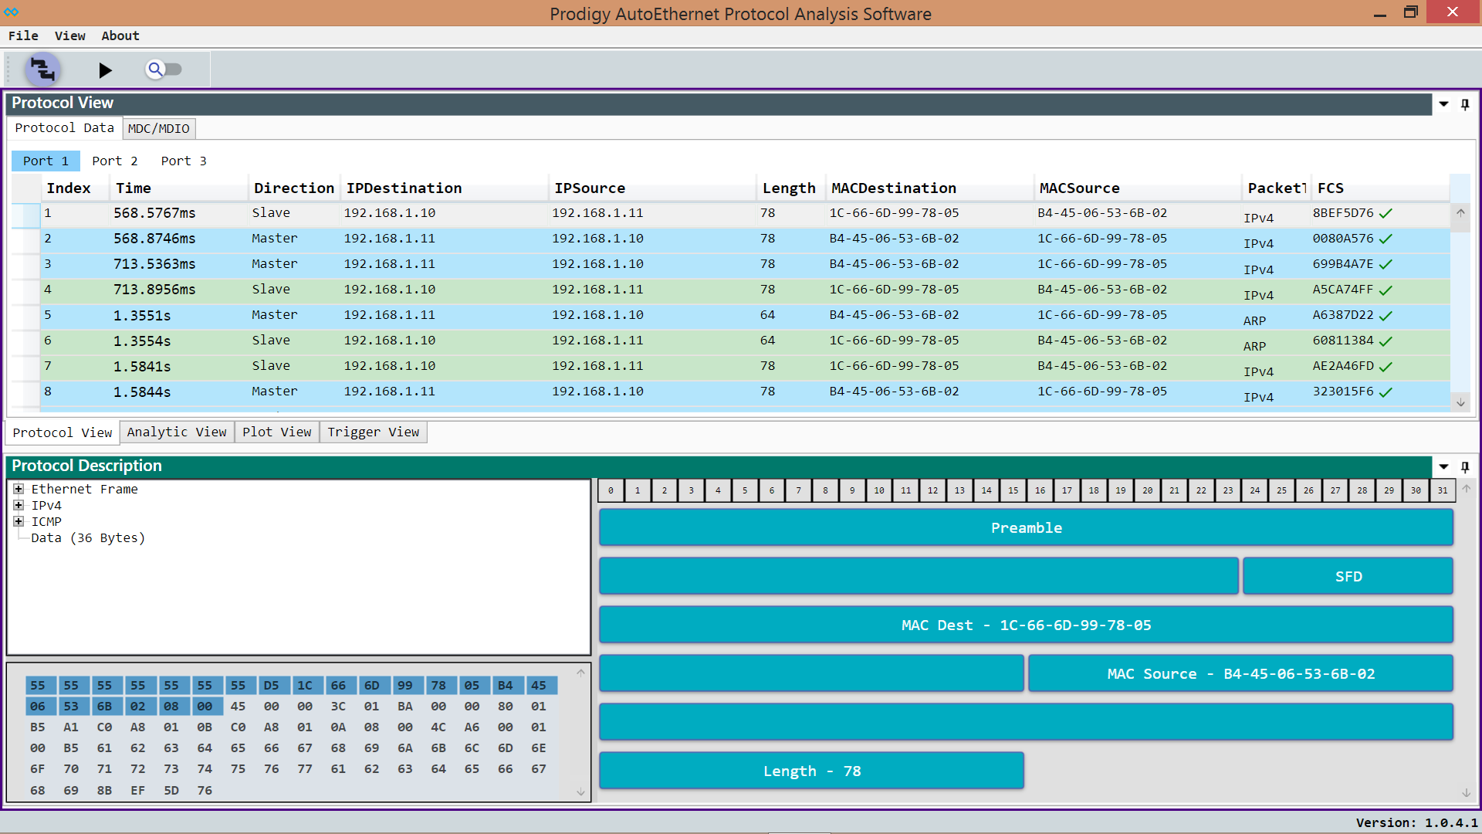Screen dimensions: 1482x834
Task: Click FCS check mark for A6387D22
Action: [x=1386, y=316]
